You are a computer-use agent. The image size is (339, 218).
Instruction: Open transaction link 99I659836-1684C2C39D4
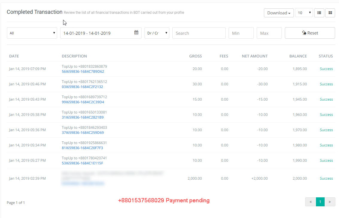[x=83, y=102]
